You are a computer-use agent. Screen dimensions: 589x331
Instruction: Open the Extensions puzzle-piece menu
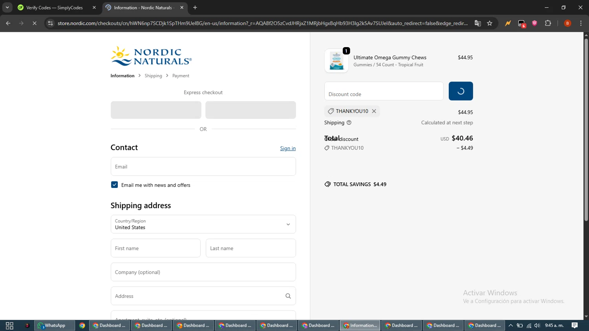(x=548, y=23)
